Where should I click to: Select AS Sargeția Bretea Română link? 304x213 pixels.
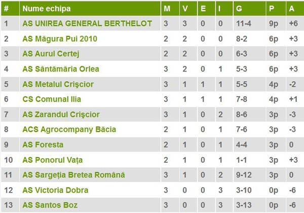pos(73,175)
